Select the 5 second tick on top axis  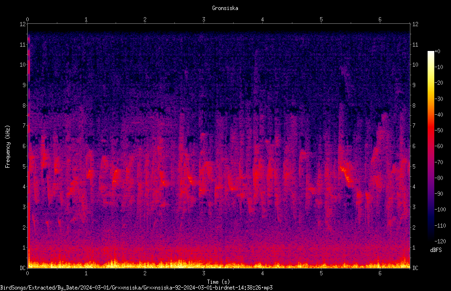point(321,20)
